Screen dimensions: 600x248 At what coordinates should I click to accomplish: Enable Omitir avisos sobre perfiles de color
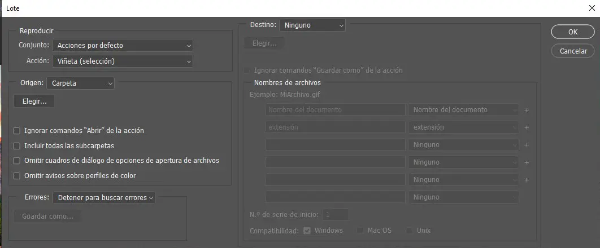coord(16,176)
